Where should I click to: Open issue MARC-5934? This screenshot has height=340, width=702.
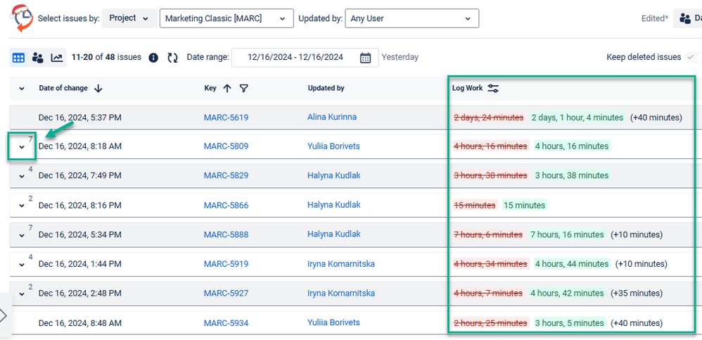[226, 323]
